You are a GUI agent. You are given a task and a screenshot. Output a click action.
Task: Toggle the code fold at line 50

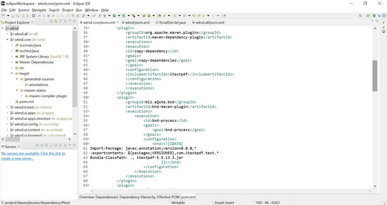[89, 97]
